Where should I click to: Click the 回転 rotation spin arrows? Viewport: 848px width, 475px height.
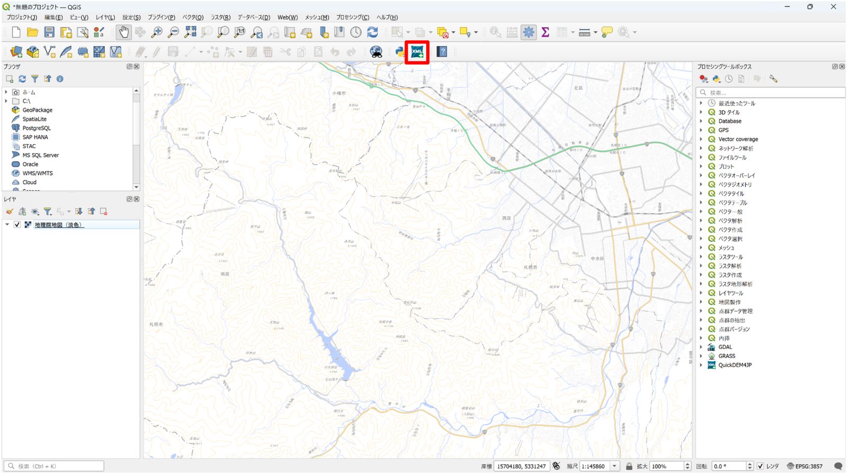tap(749, 466)
